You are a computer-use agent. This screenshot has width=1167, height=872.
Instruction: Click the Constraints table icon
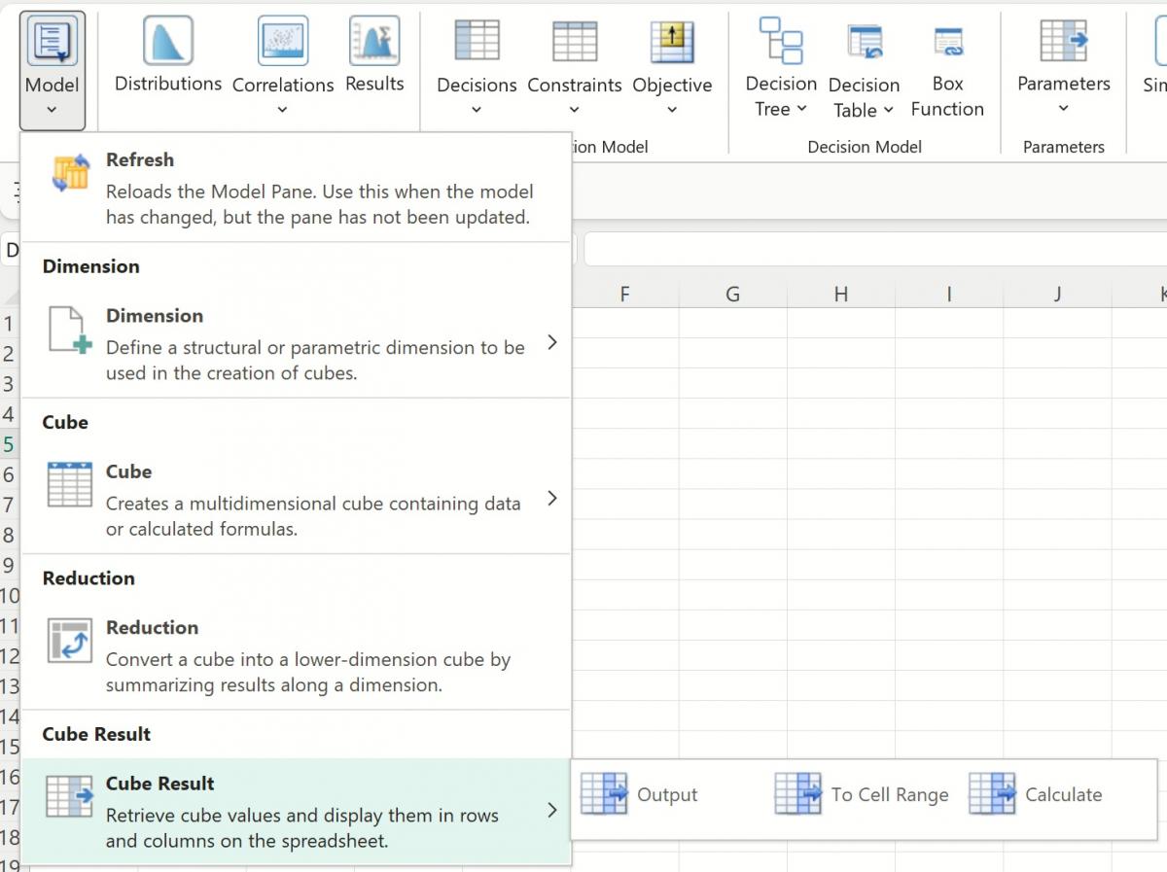pyautogui.click(x=574, y=42)
